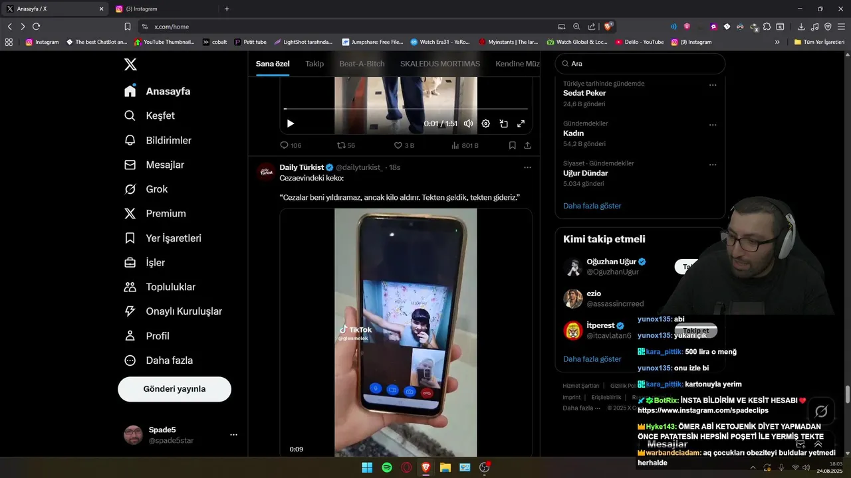Open Uğur Dündar trend
This screenshot has height=478, width=851.
pos(586,173)
